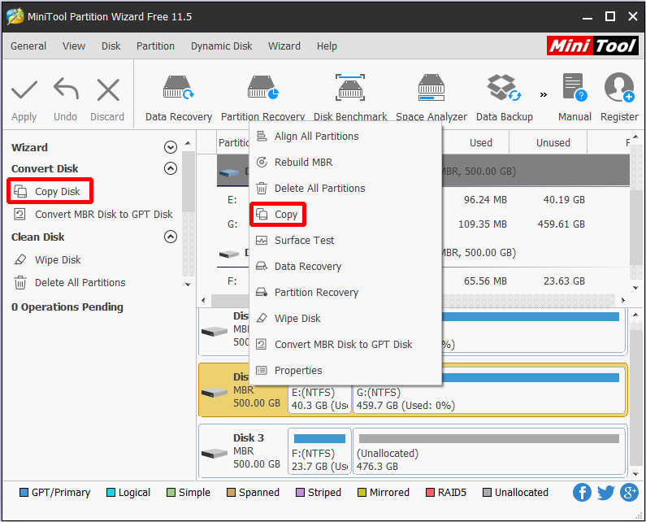Image resolution: width=646 pixels, height=522 pixels.
Task: Select the Disk 3 drive icon in disk map
Action: click(x=215, y=453)
